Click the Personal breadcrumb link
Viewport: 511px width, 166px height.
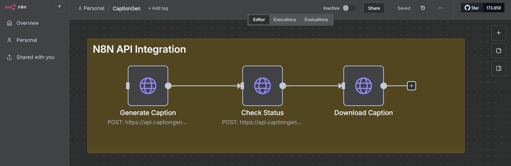(x=91, y=8)
